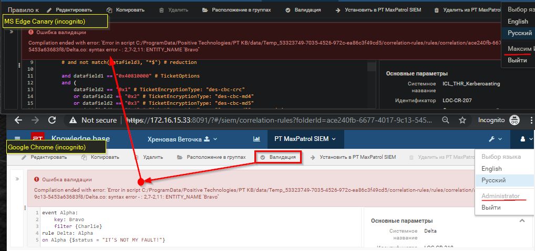Click Копировать in the light Chrome toolbar
Viewport: 535px width, 251px height.
pos(100,157)
